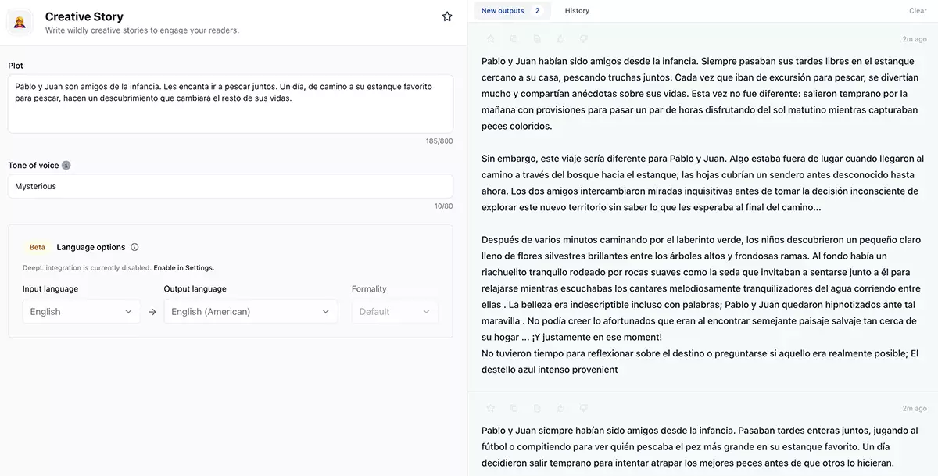Open the Output language dropdown

coord(250,311)
